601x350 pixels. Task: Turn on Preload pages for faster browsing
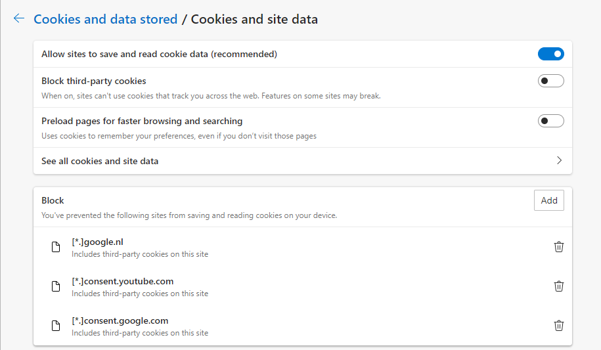(550, 121)
